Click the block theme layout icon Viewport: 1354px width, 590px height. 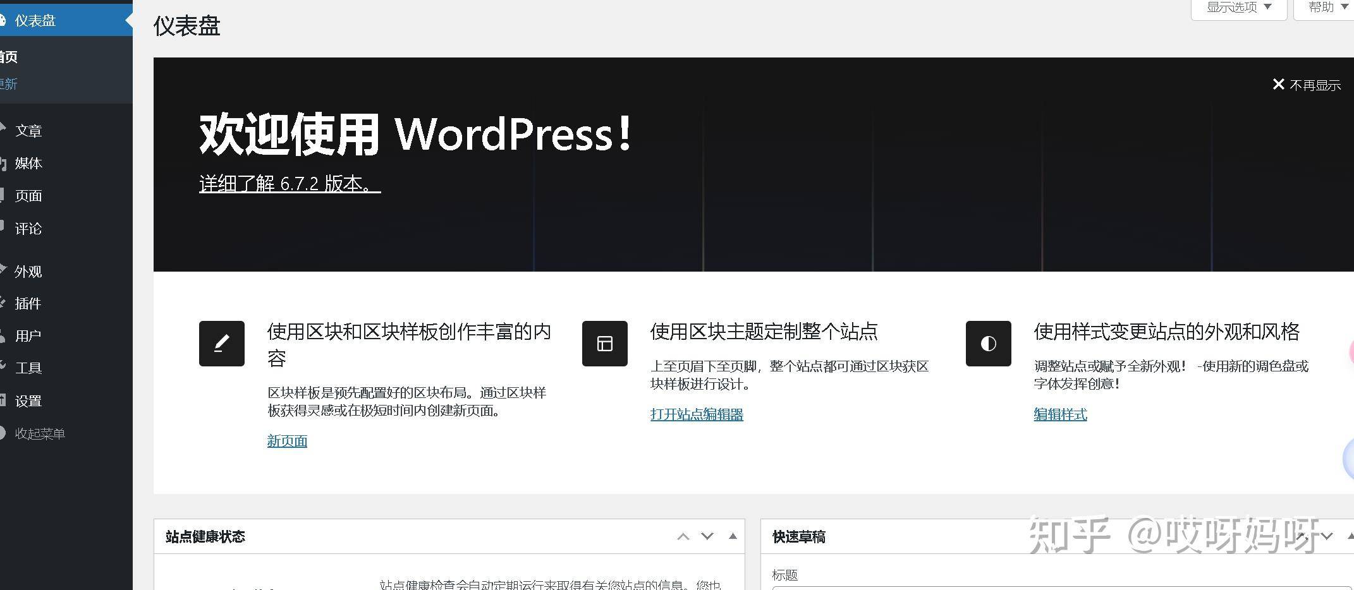pyautogui.click(x=605, y=344)
